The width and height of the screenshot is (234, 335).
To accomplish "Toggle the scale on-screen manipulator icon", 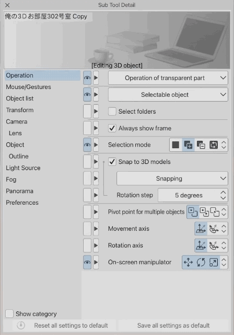I will click(213, 262).
